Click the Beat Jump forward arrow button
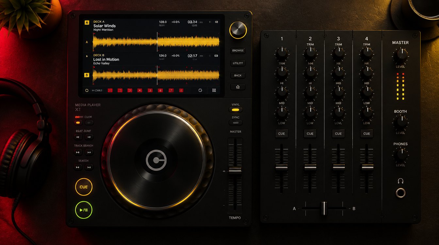439x245 pixels. (89, 137)
